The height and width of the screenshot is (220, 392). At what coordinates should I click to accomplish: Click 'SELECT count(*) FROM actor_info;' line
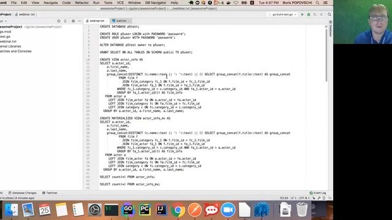pos(127,177)
